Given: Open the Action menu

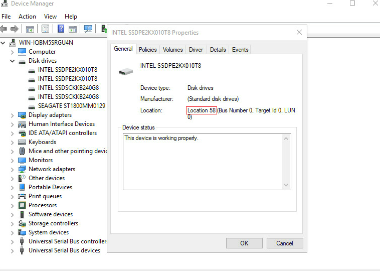Looking at the screenshot, I should point(27,17).
